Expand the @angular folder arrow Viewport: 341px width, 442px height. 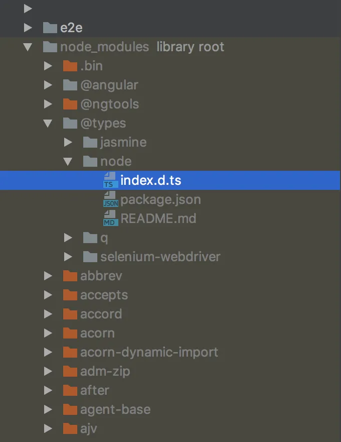pos(48,85)
